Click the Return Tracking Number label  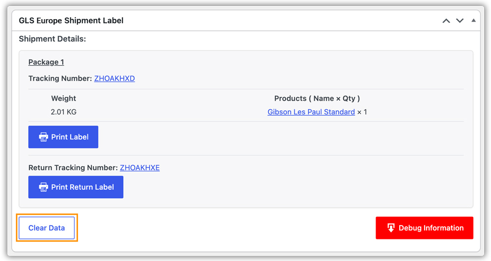click(73, 168)
